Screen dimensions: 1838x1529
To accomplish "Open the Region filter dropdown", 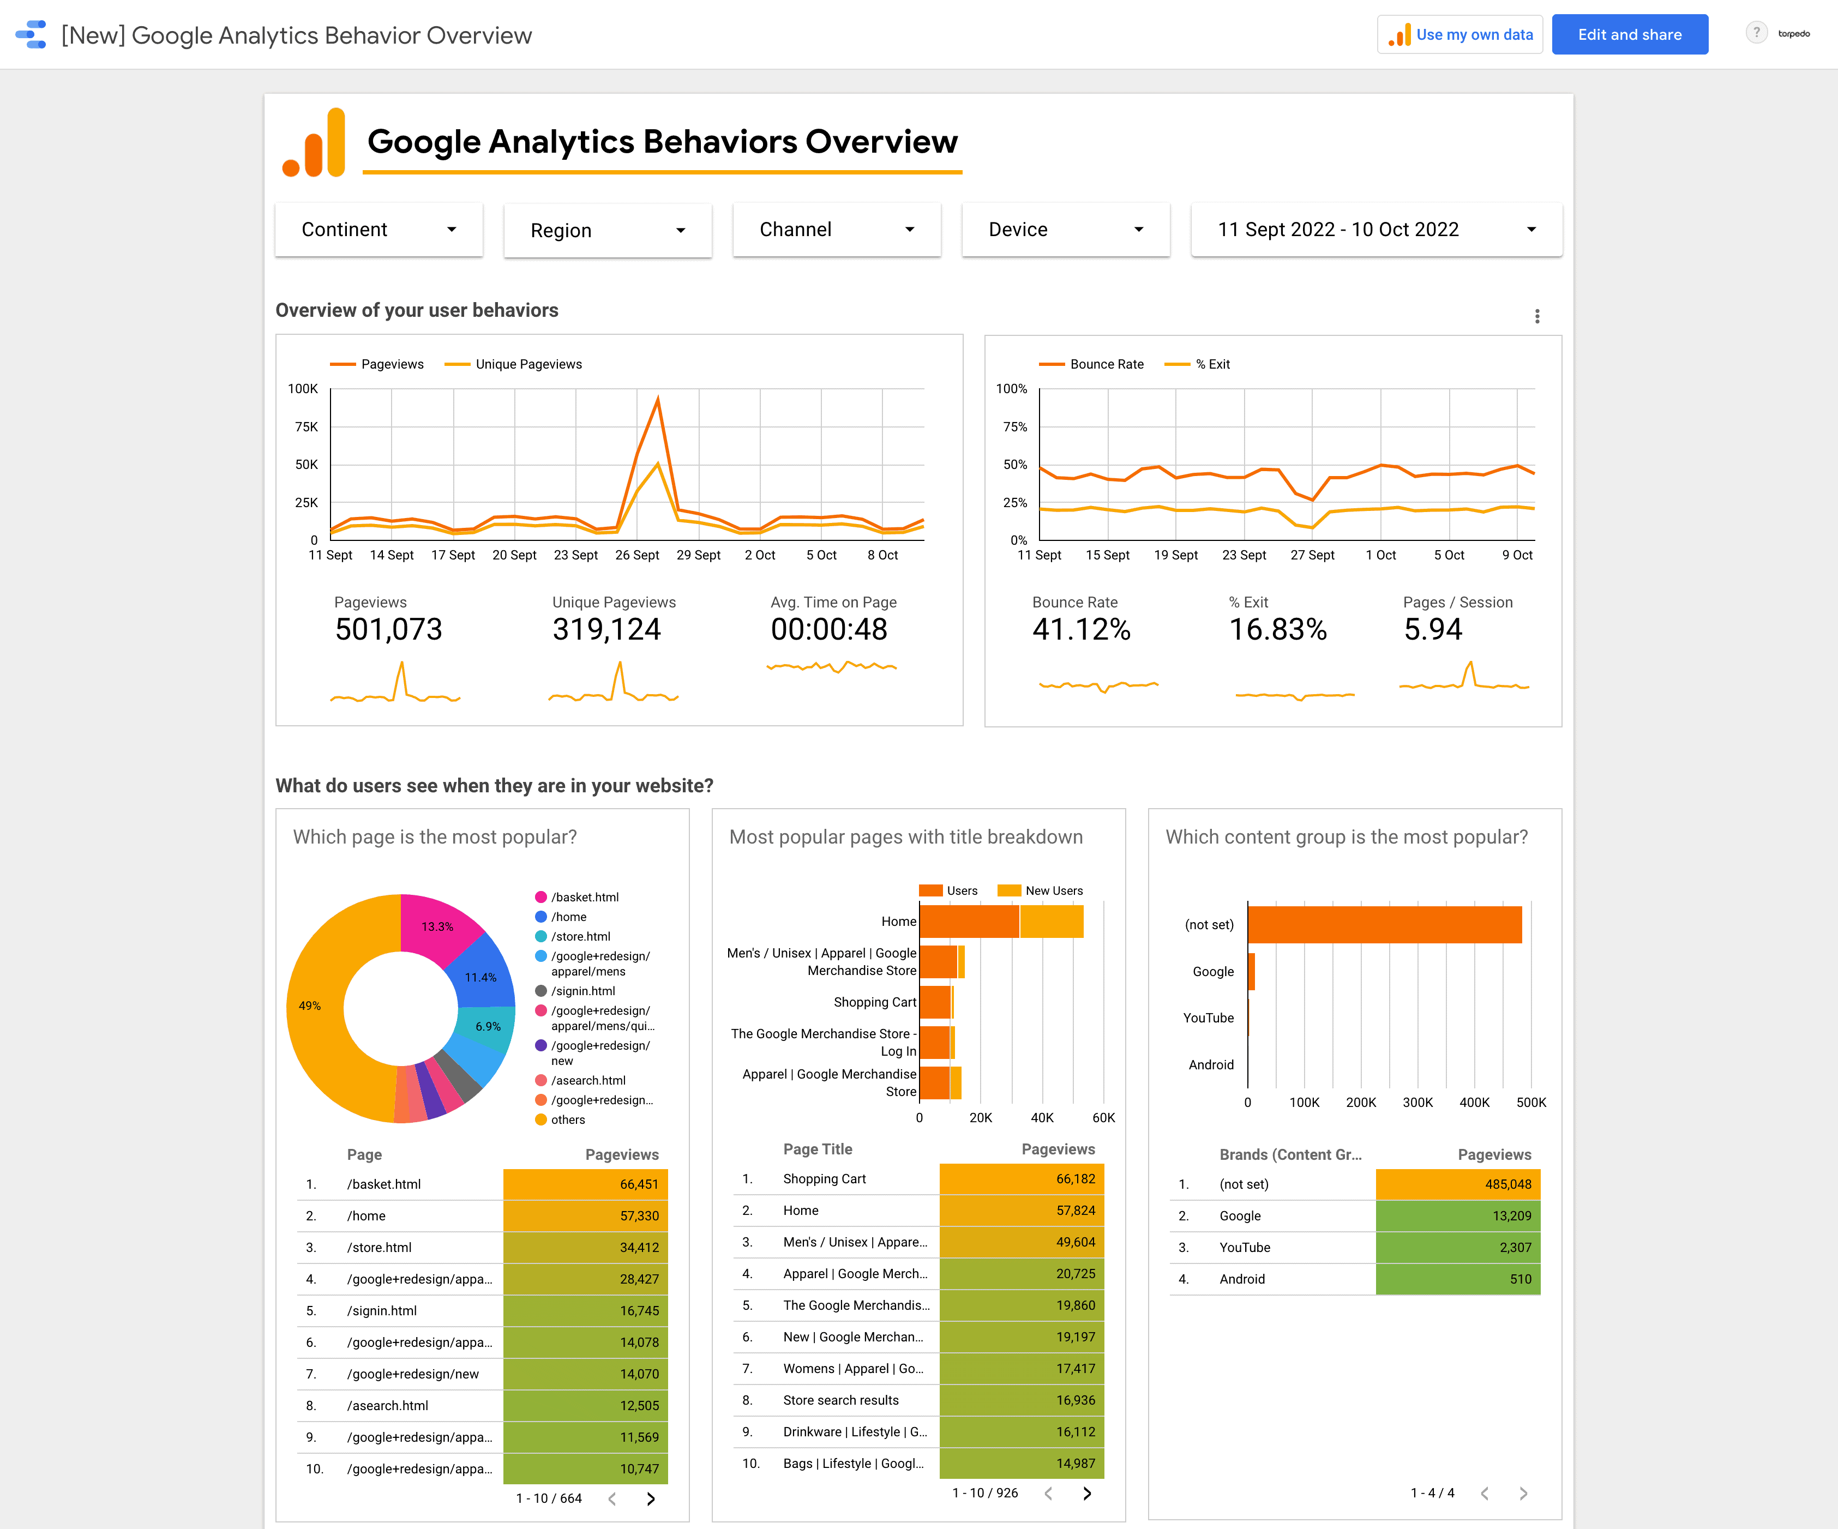I will pyautogui.click(x=608, y=230).
